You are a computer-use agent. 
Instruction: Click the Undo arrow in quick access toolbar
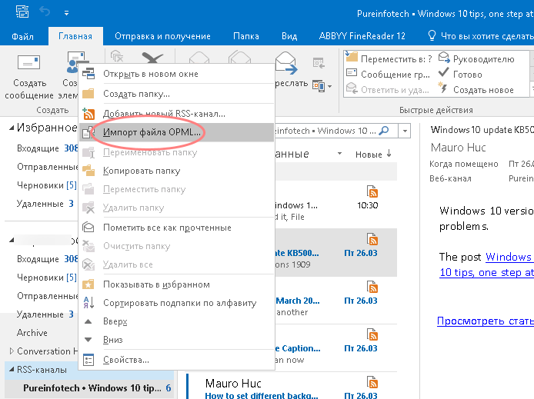tap(45, 12)
